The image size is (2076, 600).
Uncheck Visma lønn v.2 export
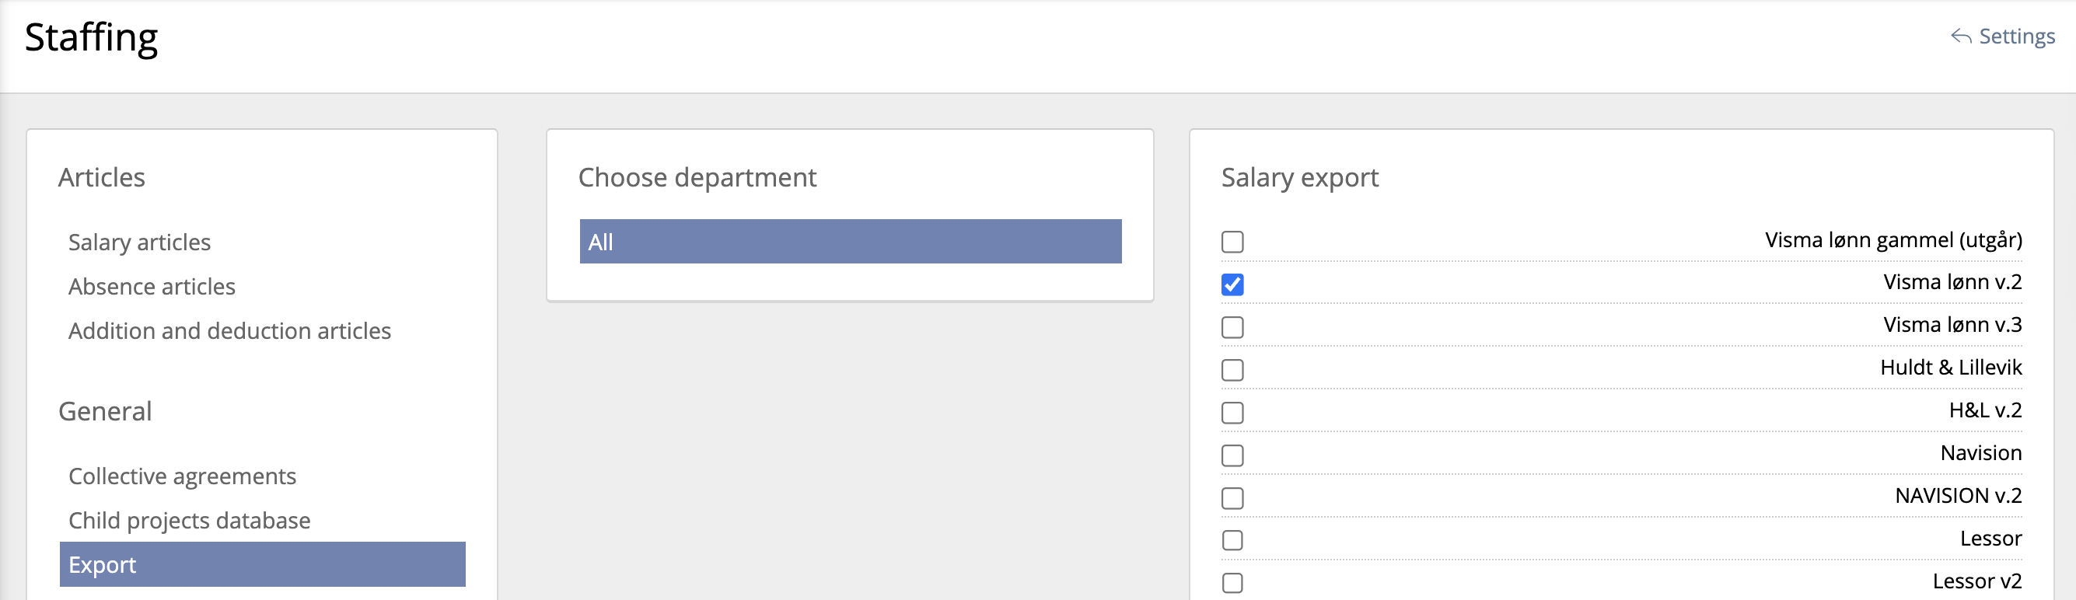point(1232,284)
